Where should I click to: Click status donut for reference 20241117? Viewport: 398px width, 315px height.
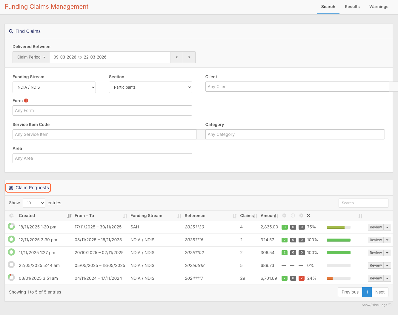11,277
